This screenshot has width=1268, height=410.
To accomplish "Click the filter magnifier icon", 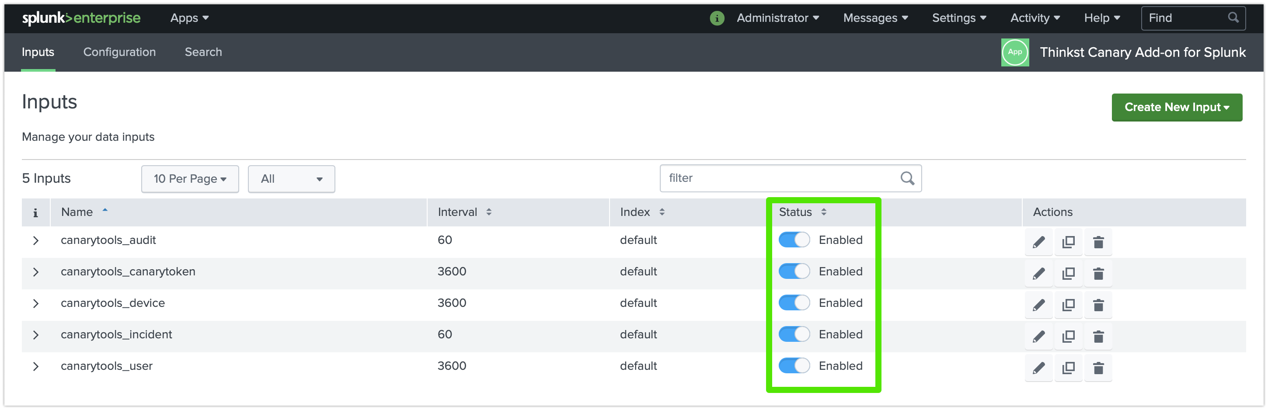I will (907, 178).
